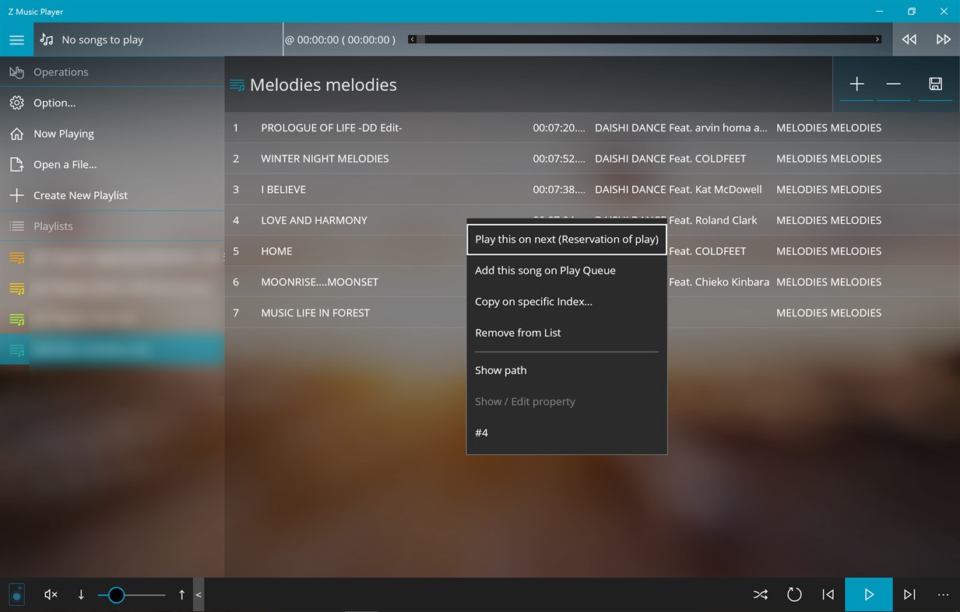This screenshot has width=960, height=612.
Task: Click the fast forward icon at top right
Action: [x=943, y=38]
